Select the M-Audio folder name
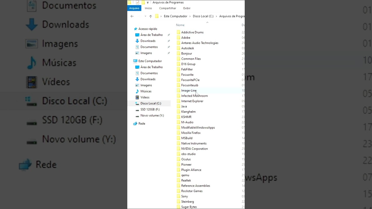This screenshot has height=209, width=372. click(187, 122)
